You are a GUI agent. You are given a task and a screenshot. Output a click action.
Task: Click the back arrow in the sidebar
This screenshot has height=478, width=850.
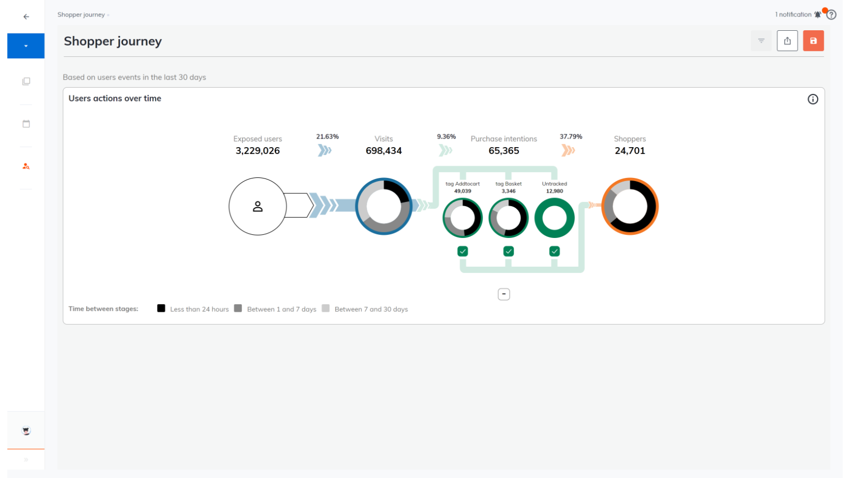coord(26,16)
